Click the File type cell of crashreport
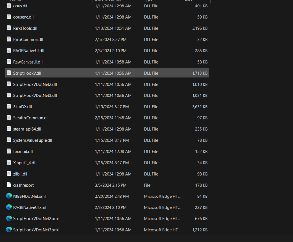This screenshot has width=293, height=242. tap(147, 185)
